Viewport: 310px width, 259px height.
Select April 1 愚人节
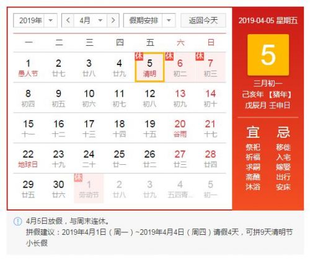coord(28,68)
